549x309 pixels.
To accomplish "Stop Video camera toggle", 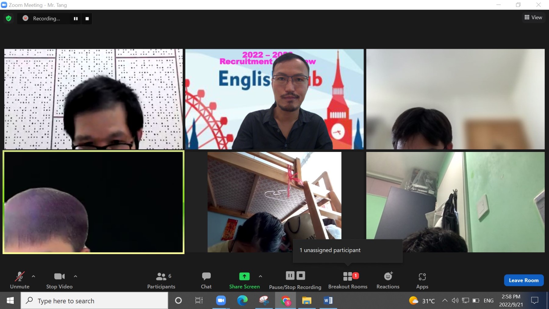I will point(59,280).
